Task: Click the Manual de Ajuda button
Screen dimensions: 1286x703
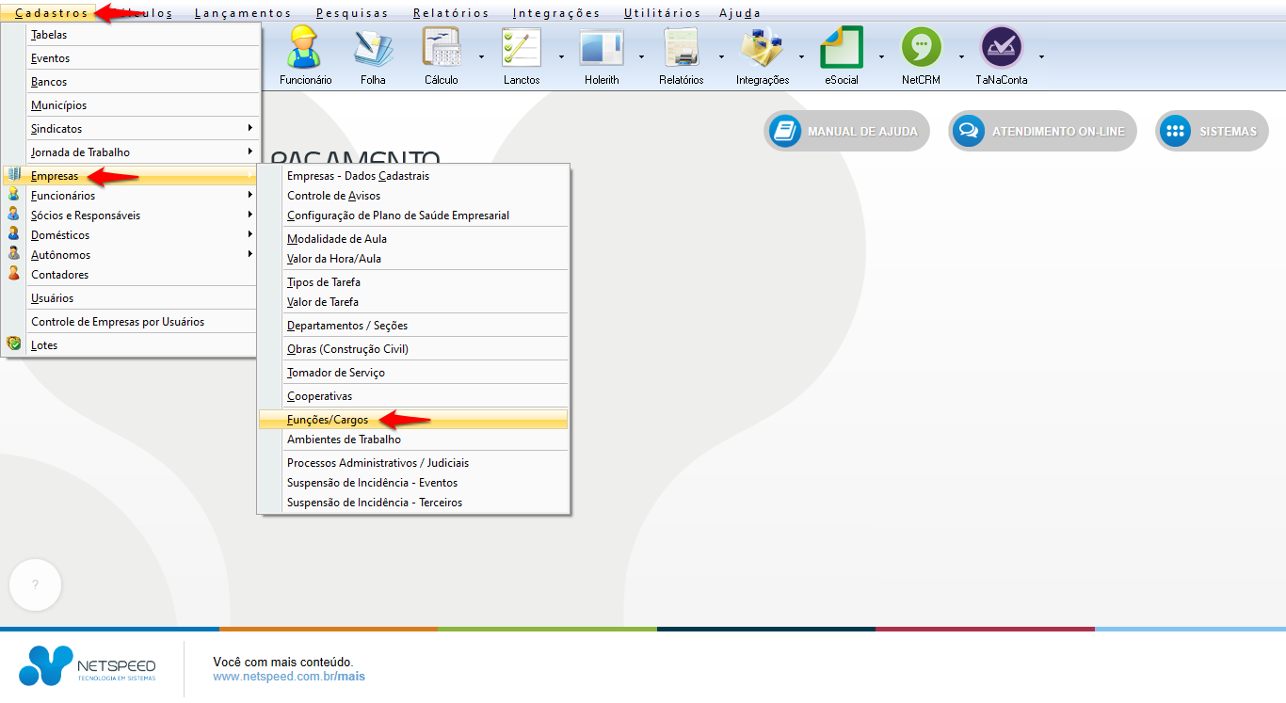Action: 846,132
